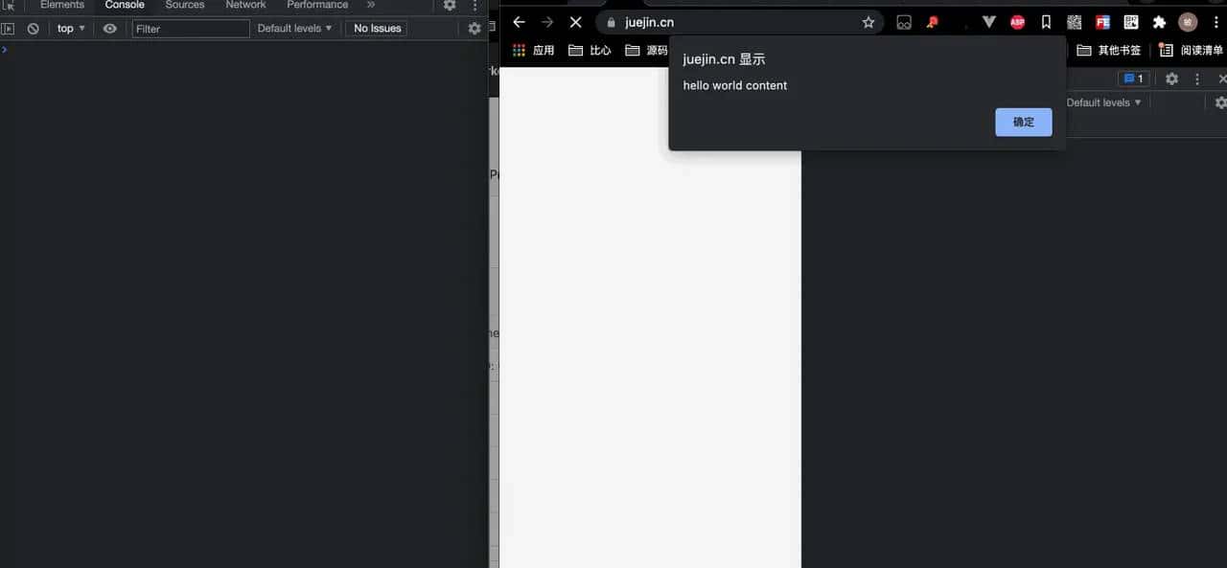Open the Extensions puzzle piece icon
This screenshot has height=568, width=1227.
pos(1159,22)
